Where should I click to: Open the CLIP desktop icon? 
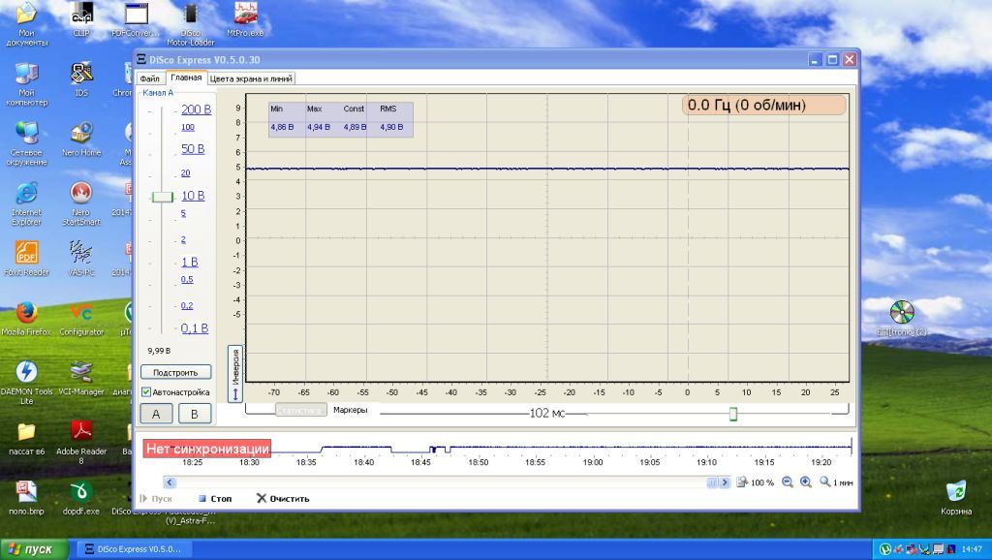pos(81,19)
